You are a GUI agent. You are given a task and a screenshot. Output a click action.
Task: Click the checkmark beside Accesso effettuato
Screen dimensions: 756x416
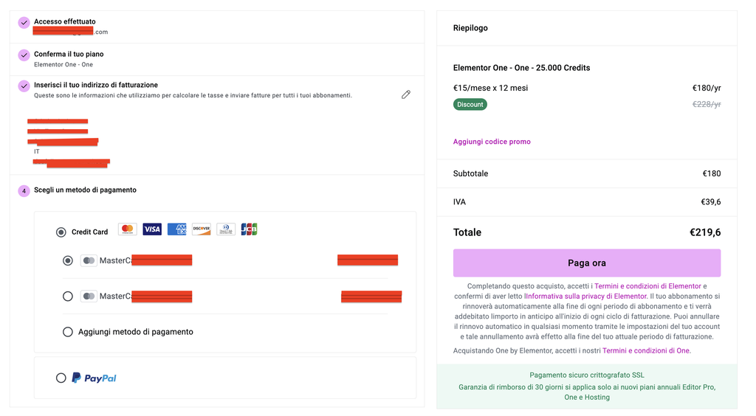tap(24, 23)
